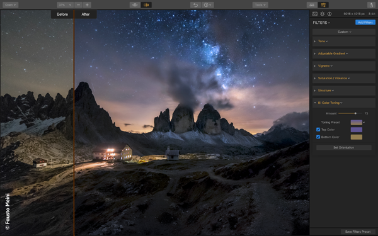The width and height of the screenshot is (378, 236).
Task: Click the Set Orientation button
Action: click(344, 147)
